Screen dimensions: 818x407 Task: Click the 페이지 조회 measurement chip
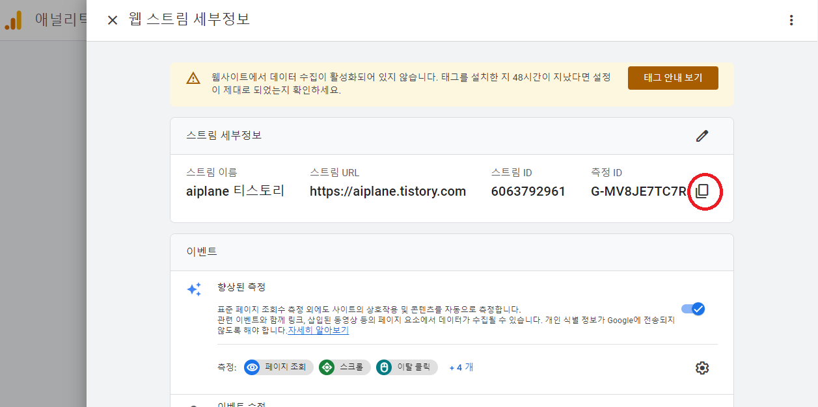[x=279, y=367]
